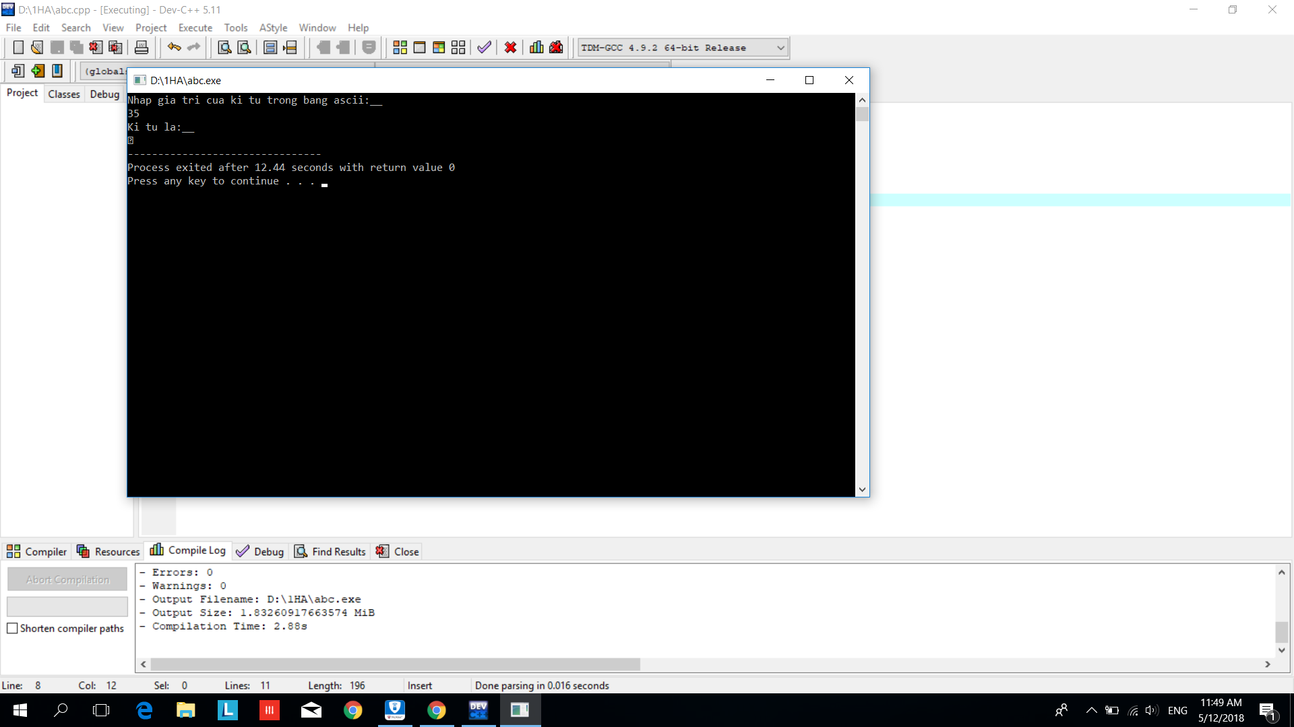Click compile log scroll down arrow

[x=1282, y=650]
